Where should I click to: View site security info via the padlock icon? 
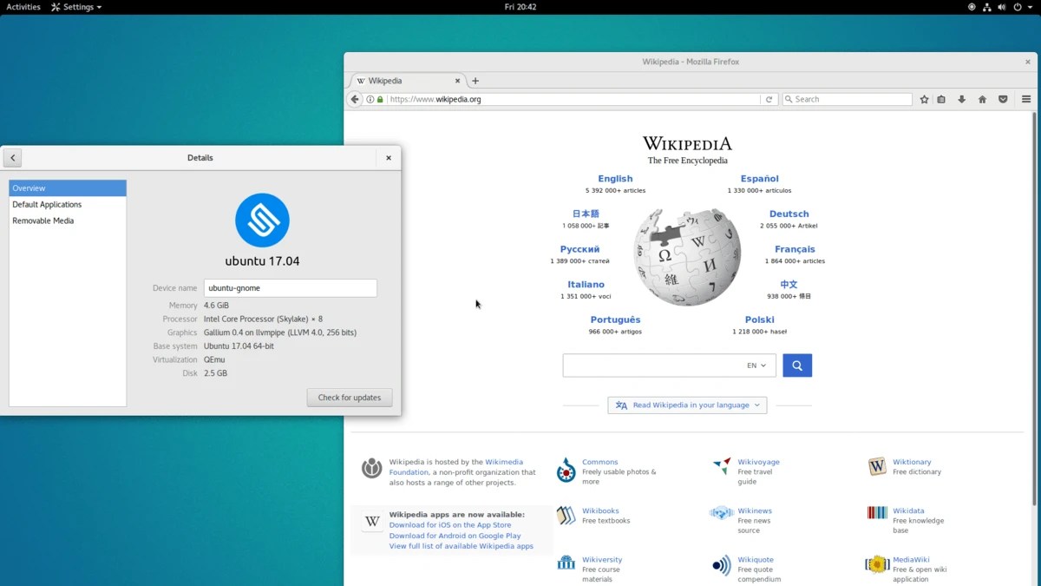pyautogui.click(x=380, y=99)
